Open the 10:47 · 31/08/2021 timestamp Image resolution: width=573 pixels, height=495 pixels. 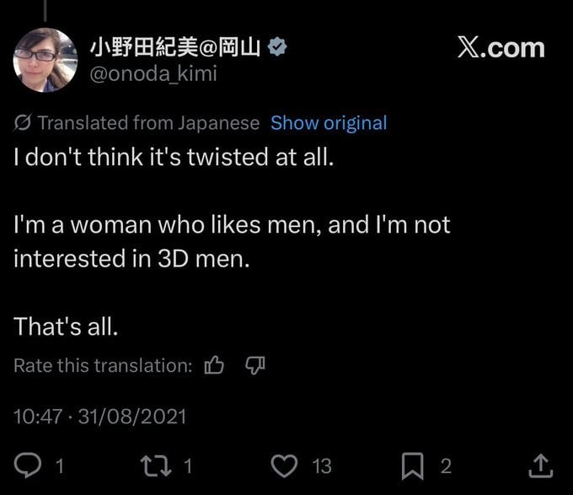click(99, 416)
